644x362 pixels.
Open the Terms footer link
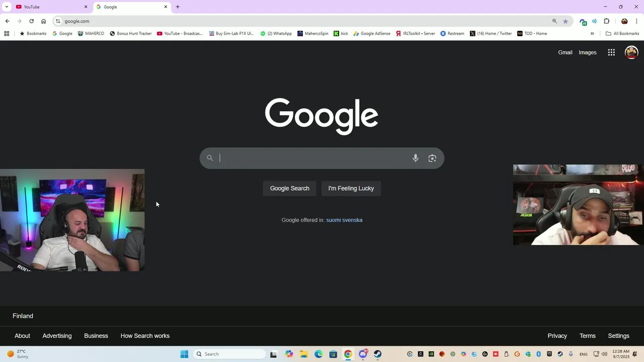point(587,336)
